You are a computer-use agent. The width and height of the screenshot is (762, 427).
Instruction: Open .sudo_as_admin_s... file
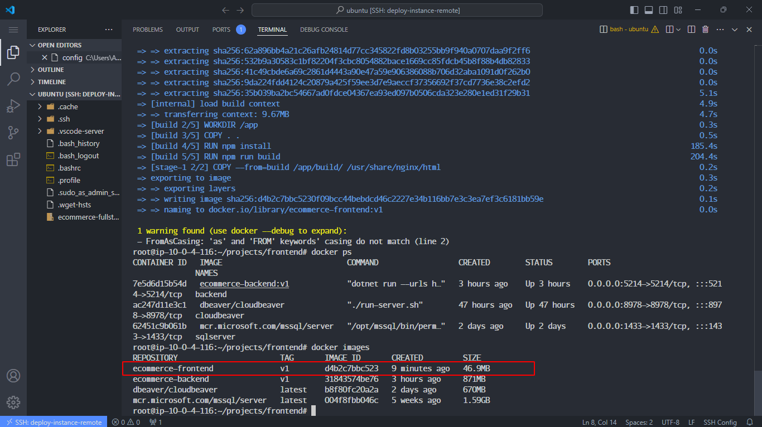click(x=74, y=192)
